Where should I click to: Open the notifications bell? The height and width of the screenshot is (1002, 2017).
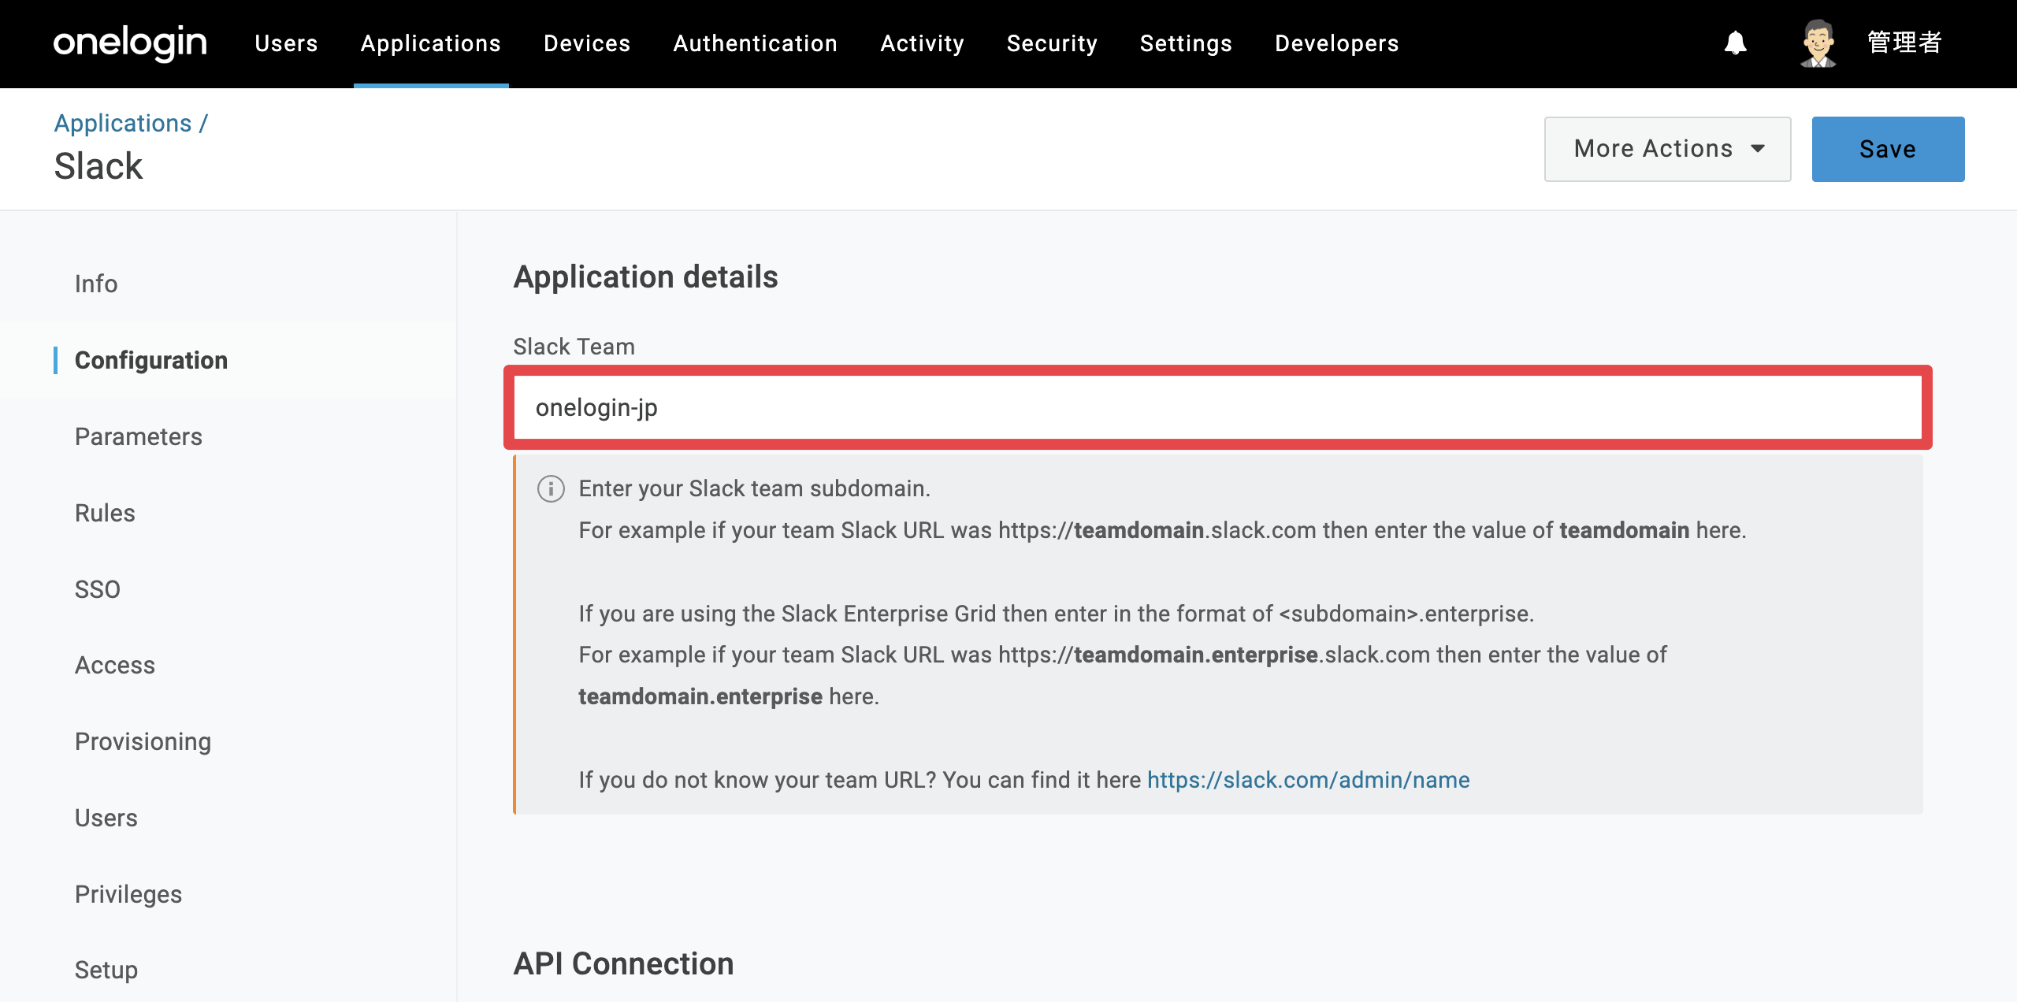click(x=1735, y=43)
